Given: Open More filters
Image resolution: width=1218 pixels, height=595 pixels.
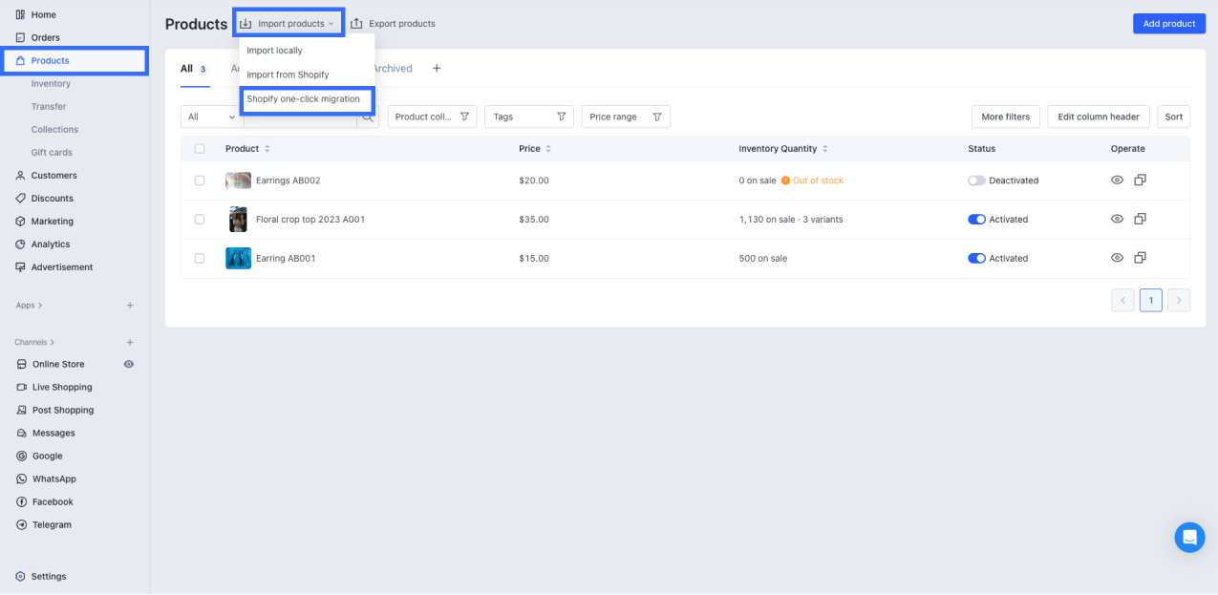Looking at the screenshot, I should (x=1005, y=117).
